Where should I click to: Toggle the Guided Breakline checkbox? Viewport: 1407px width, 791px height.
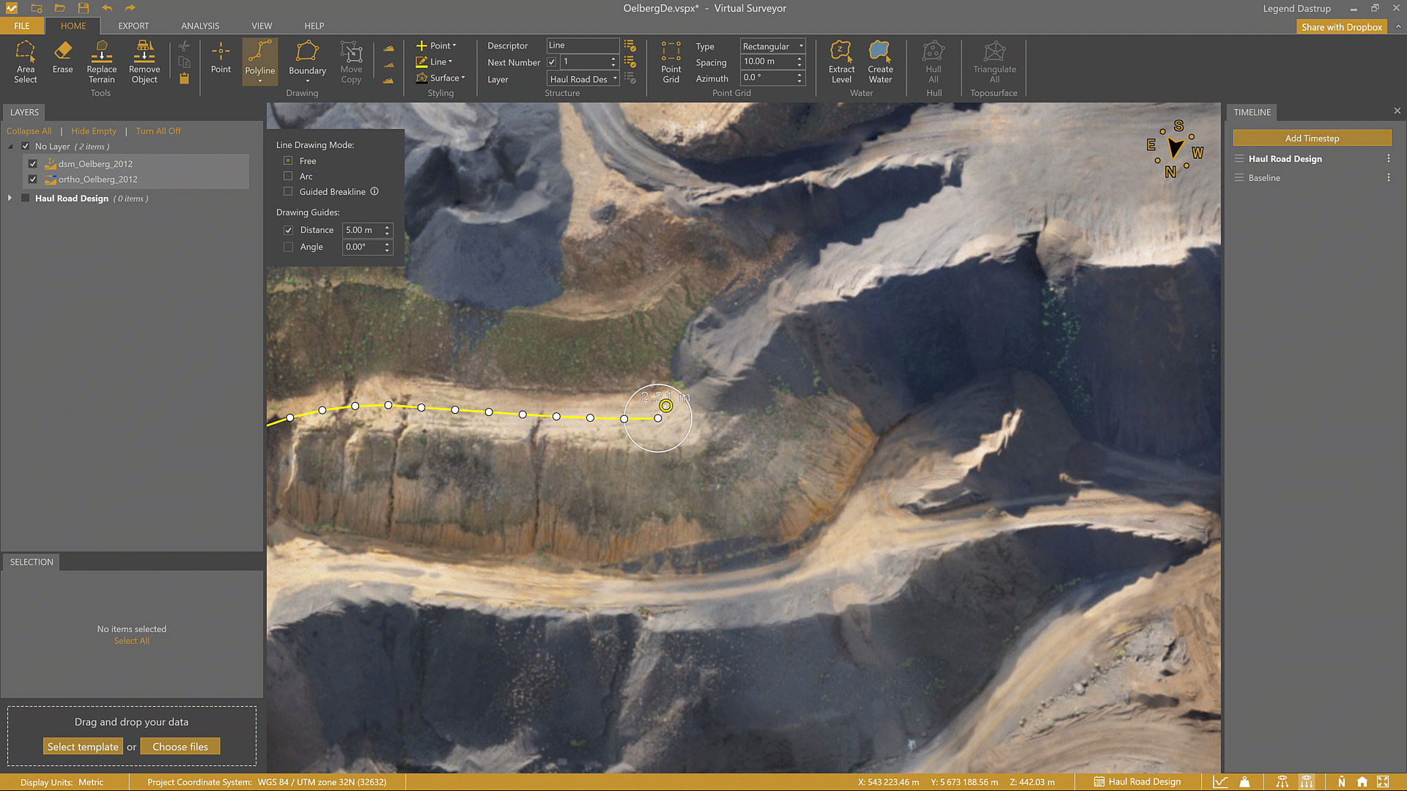pos(288,192)
